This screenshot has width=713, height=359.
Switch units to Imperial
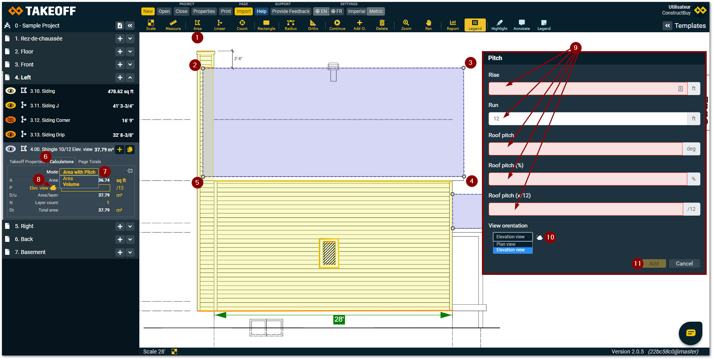pos(356,11)
